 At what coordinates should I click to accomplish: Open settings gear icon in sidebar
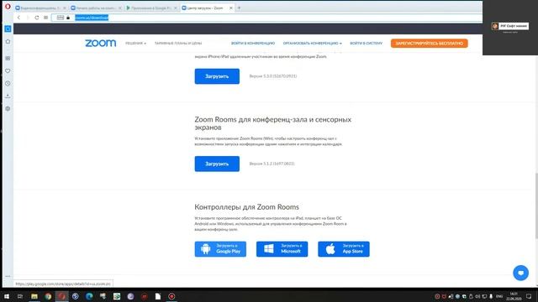tap(8, 109)
